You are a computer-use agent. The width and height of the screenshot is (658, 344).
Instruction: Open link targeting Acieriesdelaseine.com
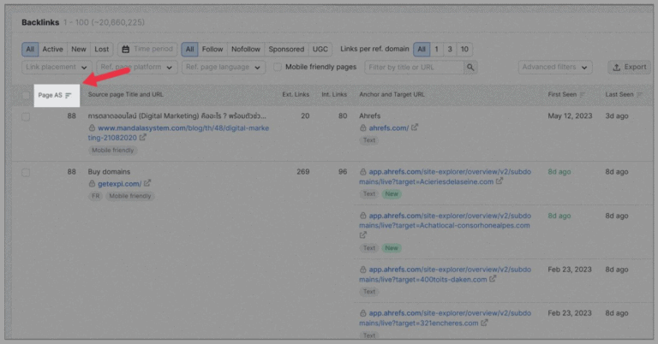(x=445, y=176)
